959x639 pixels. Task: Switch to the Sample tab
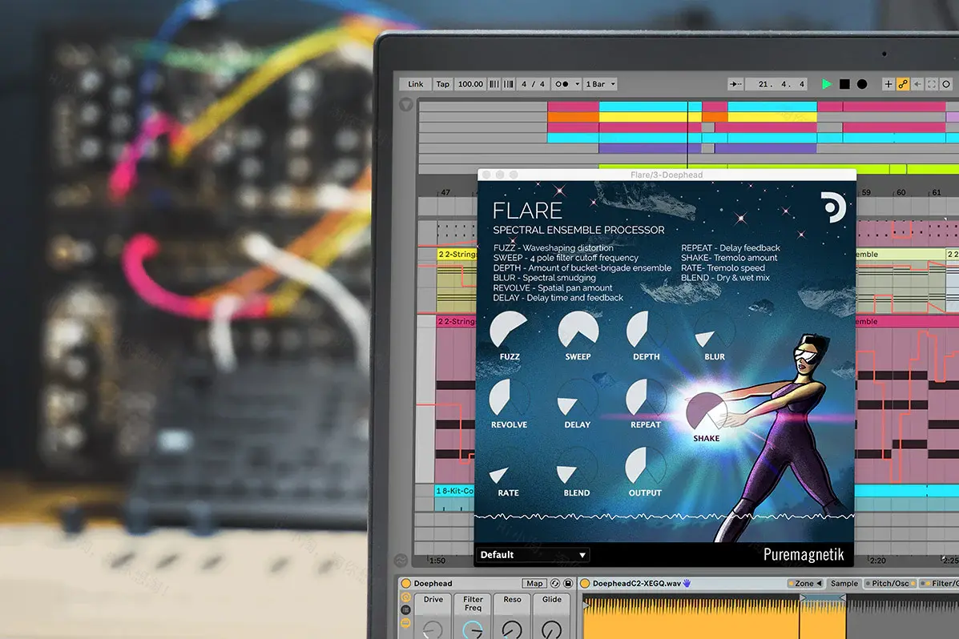click(844, 583)
